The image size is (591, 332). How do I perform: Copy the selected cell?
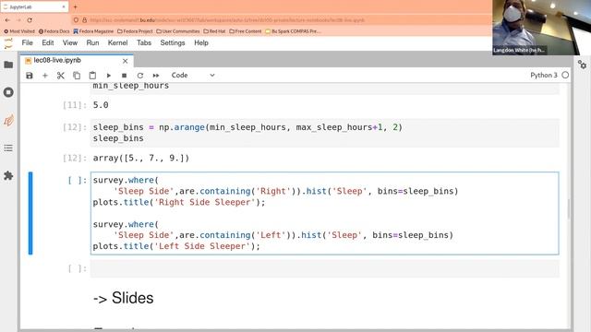pyautogui.click(x=77, y=76)
